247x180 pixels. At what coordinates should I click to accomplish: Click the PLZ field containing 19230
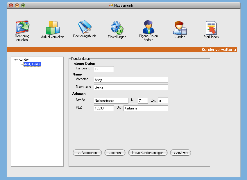tap(104, 108)
